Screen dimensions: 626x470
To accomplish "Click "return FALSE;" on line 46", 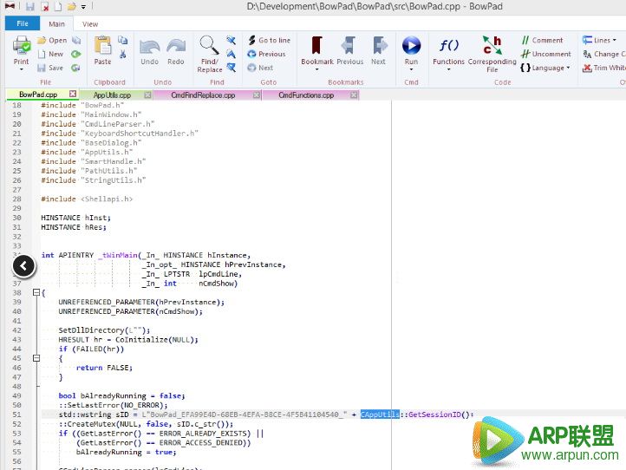I will click(104, 368).
